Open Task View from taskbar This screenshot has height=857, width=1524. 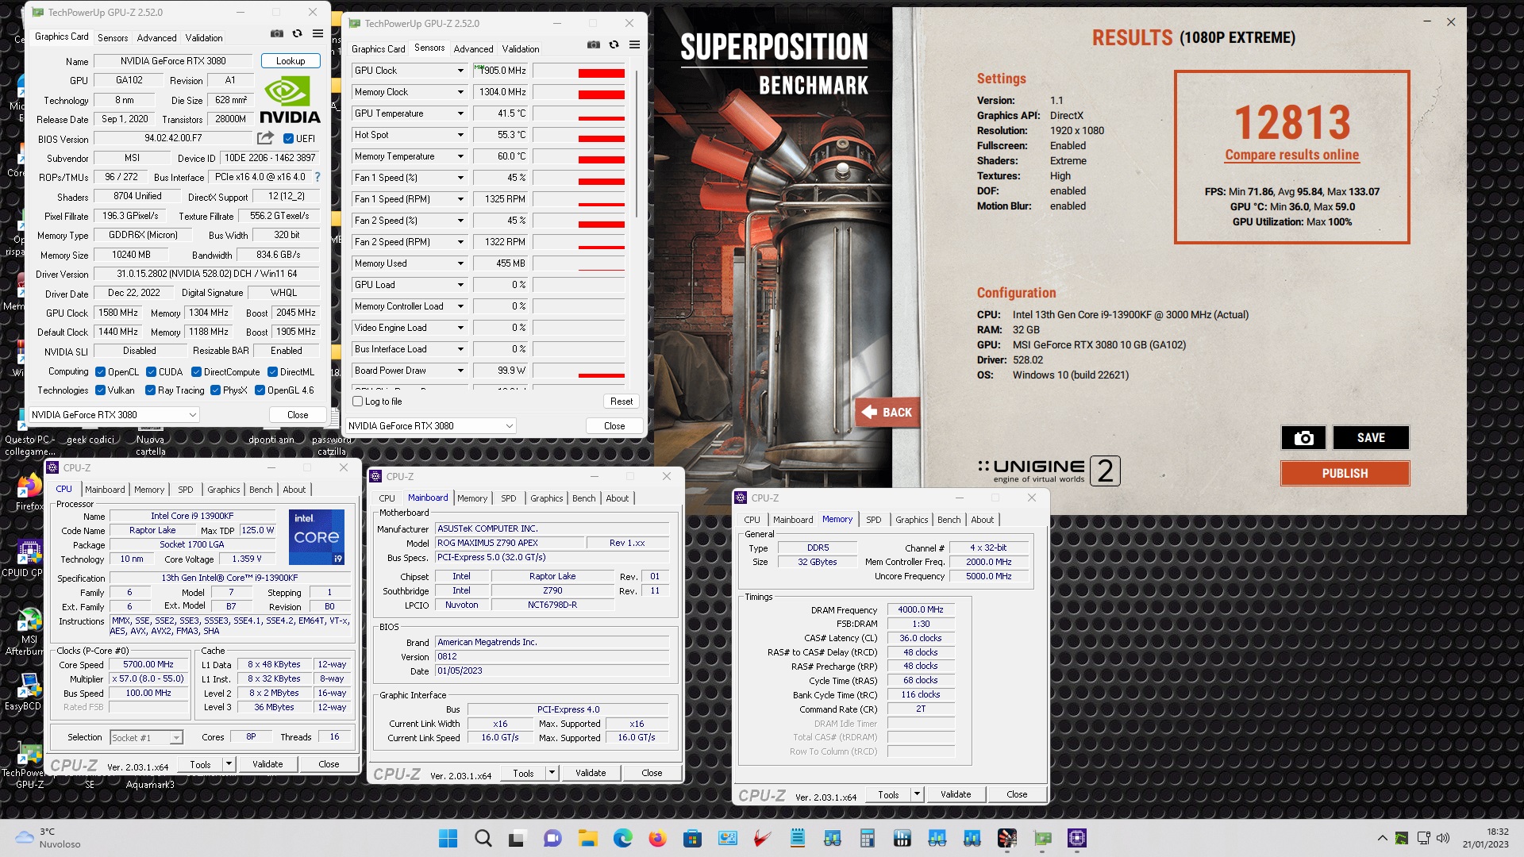pyautogui.click(x=518, y=838)
